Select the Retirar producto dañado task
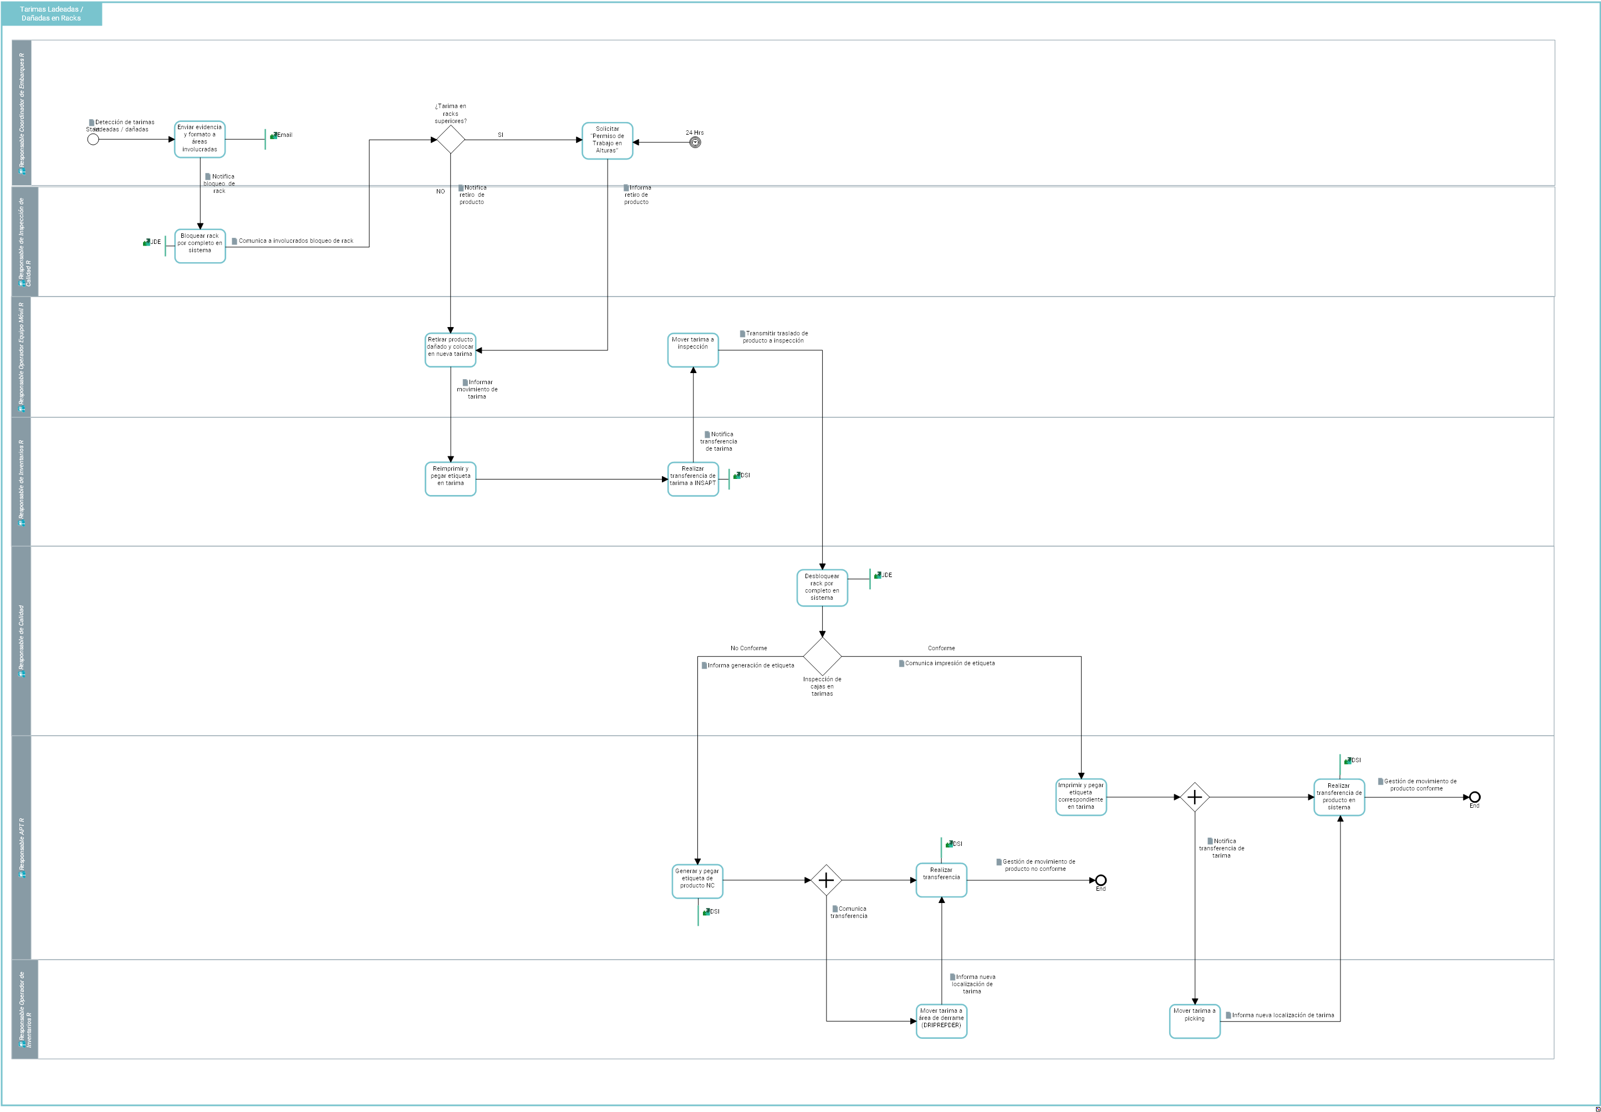 (451, 350)
